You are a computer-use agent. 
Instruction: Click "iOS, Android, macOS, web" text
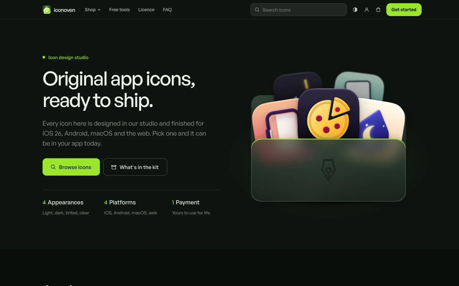(131, 213)
